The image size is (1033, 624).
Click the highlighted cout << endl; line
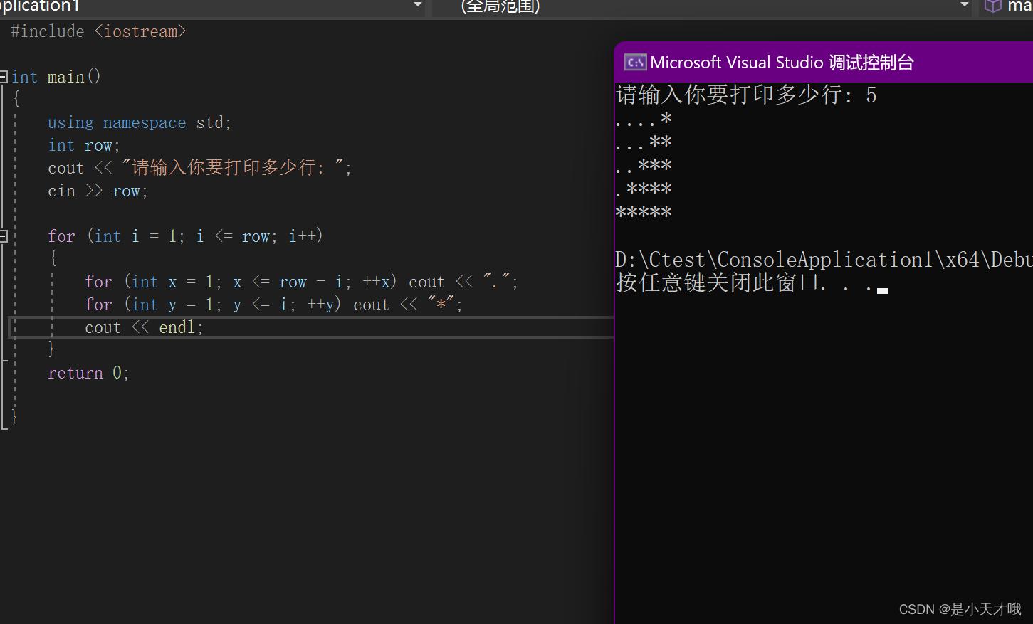coord(144,327)
